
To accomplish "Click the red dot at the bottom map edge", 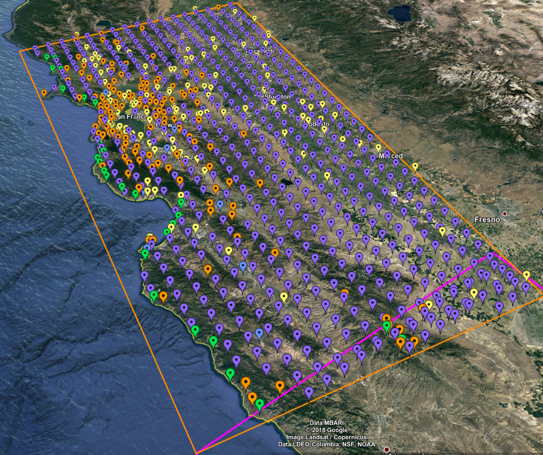I will (387, 449).
